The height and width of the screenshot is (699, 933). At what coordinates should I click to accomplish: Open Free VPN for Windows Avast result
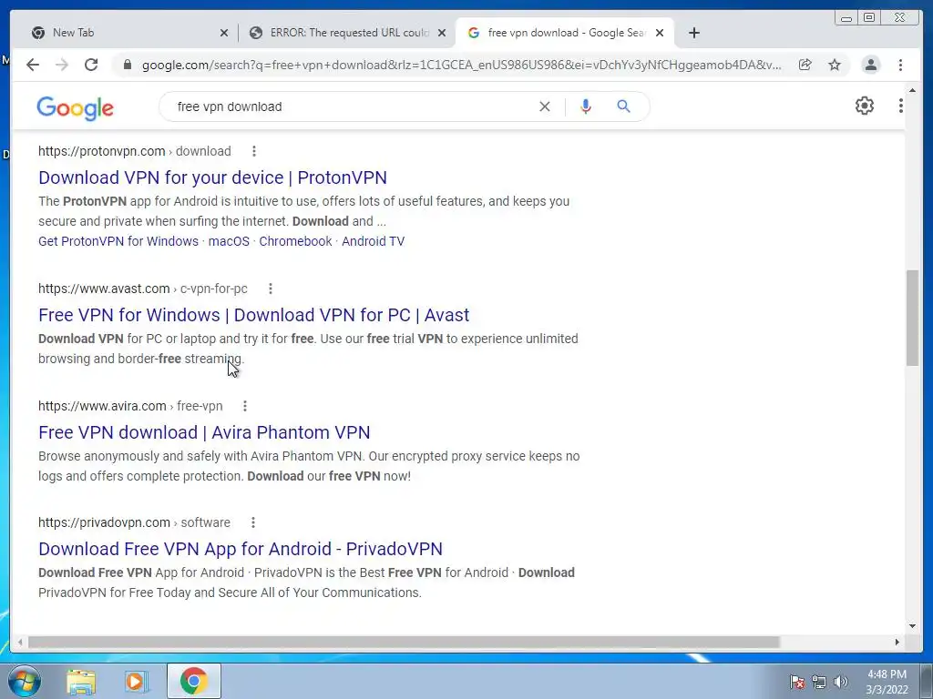[x=253, y=315]
